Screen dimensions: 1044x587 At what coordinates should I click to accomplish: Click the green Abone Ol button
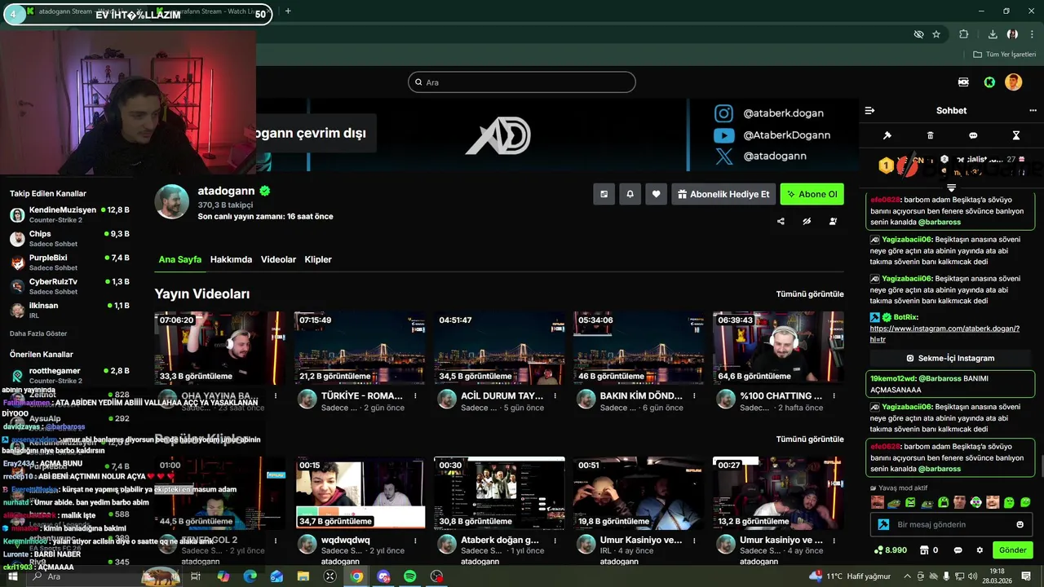click(x=812, y=194)
